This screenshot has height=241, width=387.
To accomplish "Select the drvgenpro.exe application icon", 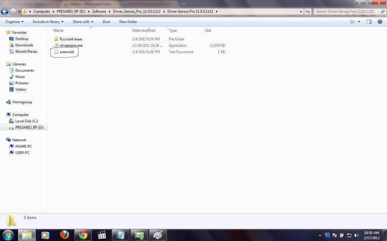I will click(56, 45).
